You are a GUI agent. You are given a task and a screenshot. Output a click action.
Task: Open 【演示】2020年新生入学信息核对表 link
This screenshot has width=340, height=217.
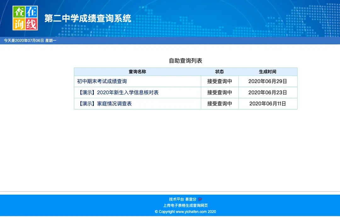118,92
